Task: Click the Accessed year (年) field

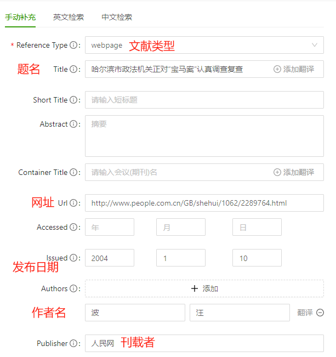Action: (110, 227)
